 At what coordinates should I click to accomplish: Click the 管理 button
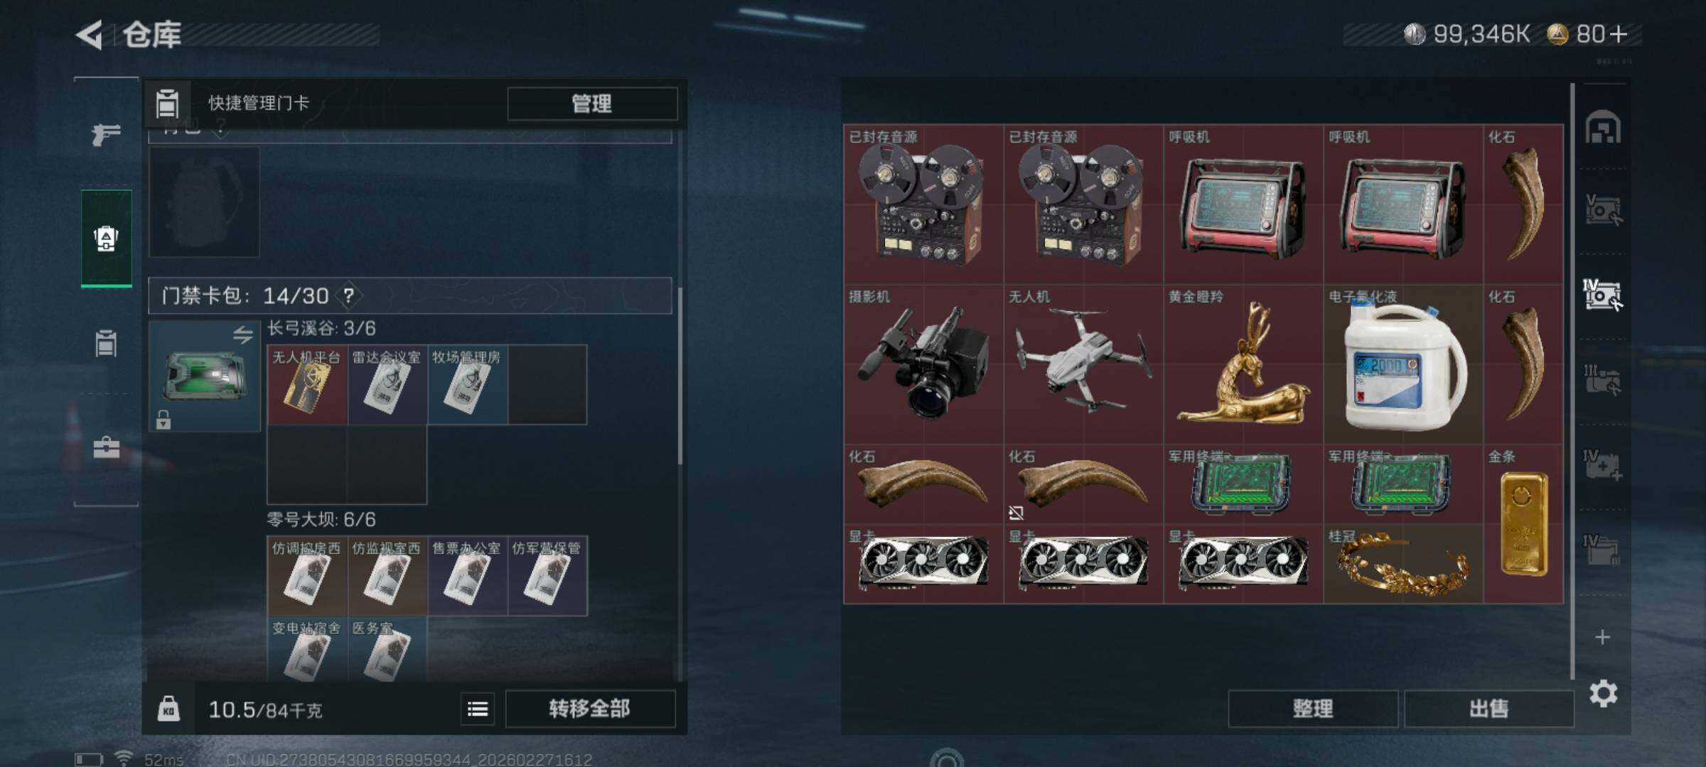coord(592,104)
